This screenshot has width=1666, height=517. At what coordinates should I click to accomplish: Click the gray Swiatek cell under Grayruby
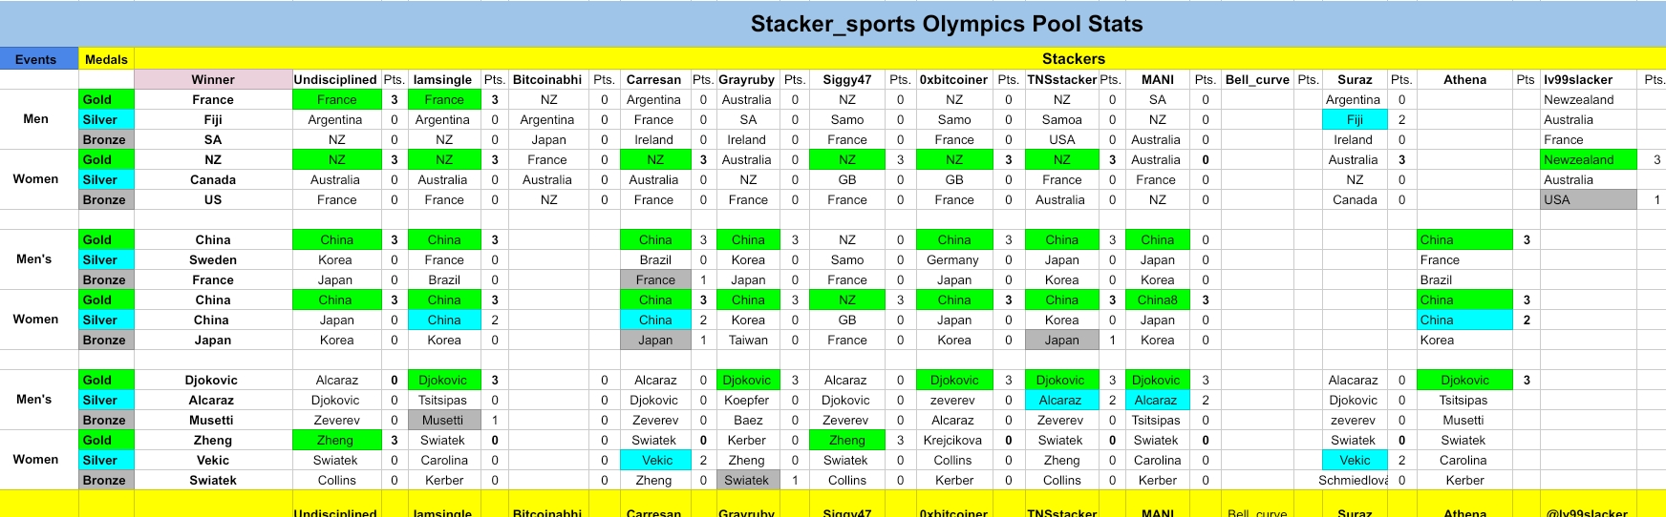coord(747,481)
